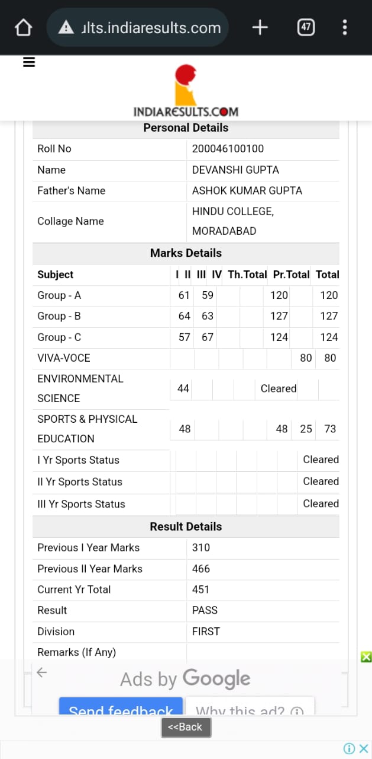Open the tab switcher showing 47 tabs

pos(306,27)
